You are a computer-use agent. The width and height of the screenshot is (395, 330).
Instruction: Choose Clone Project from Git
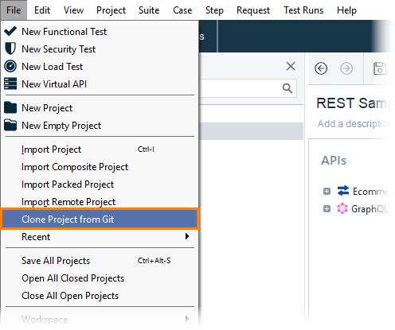(x=100, y=219)
